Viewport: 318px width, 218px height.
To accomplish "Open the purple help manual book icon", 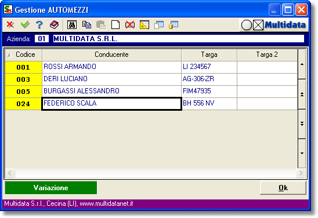I will (54, 25).
